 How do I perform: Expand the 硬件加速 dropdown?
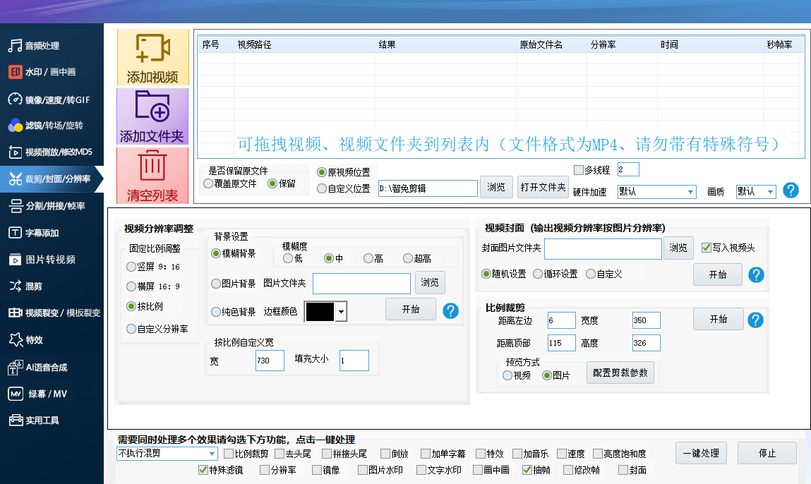pyautogui.click(x=690, y=191)
